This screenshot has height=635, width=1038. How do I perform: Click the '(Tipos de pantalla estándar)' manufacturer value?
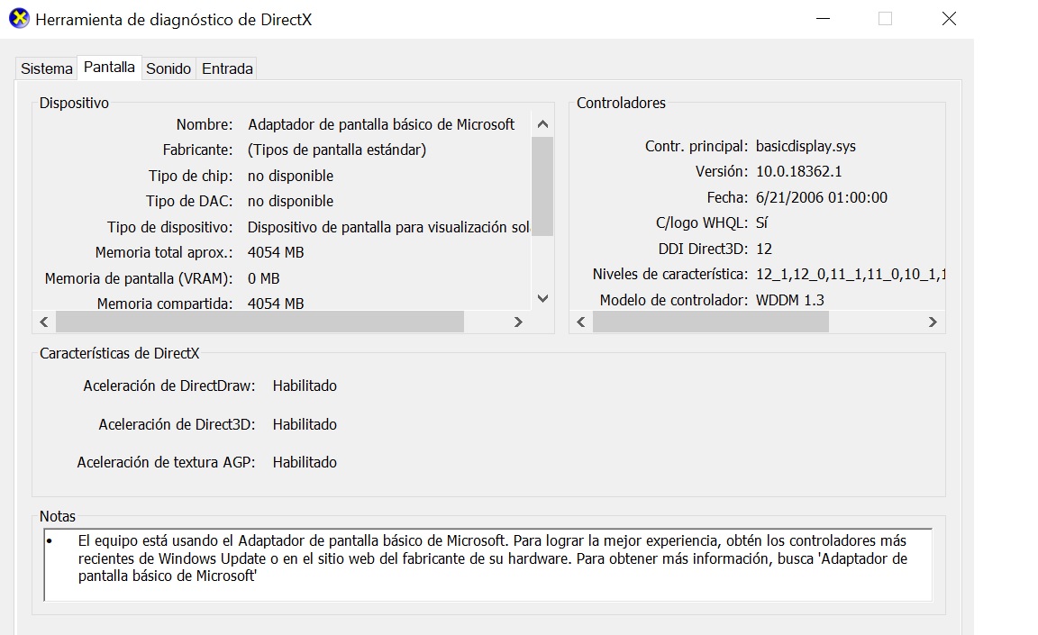(x=337, y=150)
